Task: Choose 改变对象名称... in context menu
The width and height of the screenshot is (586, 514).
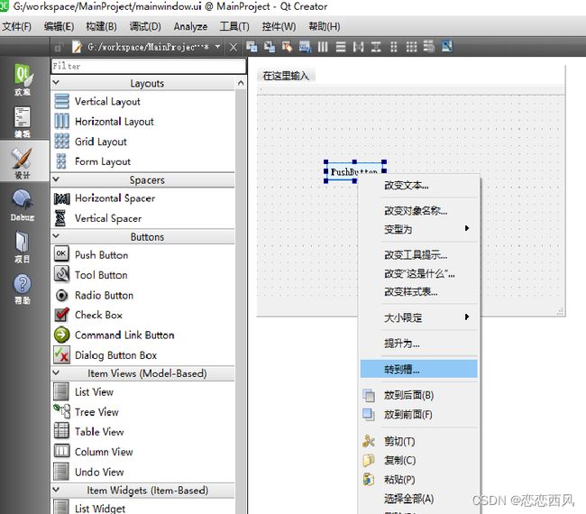Action: (419, 211)
